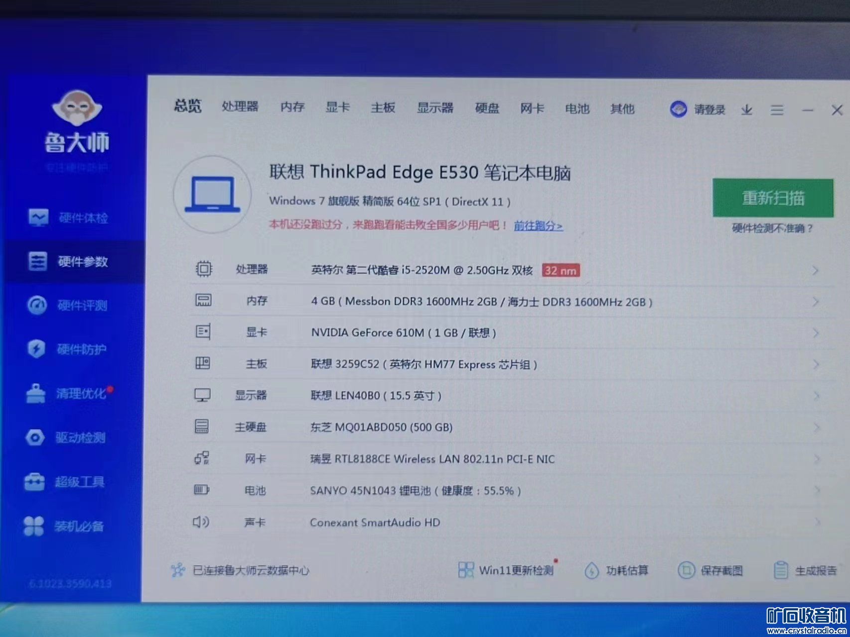Click the green 重新扫描 button
Image resolution: width=850 pixels, height=637 pixels.
coord(773,198)
